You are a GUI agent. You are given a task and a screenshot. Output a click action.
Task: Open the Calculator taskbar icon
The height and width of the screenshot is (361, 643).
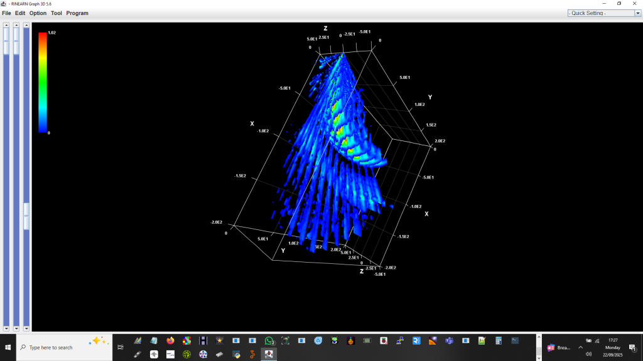click(x=498, y=341)
